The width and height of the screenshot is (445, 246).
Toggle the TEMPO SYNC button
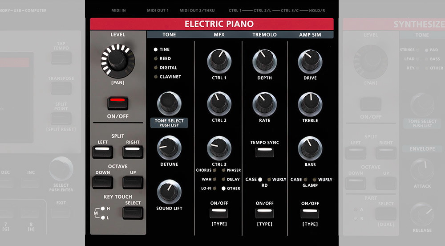pos(264,152)
